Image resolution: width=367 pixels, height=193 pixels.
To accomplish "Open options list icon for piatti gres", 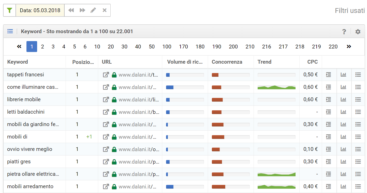I will pyautogui.click(x=358, y=162).
